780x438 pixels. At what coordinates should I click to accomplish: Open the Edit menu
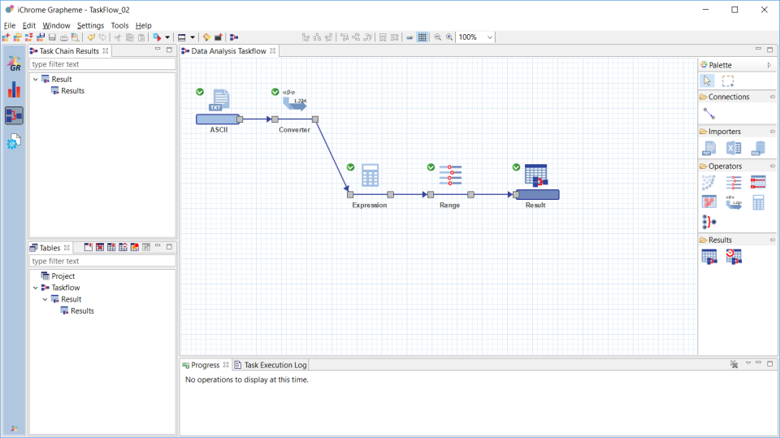tap(29, 25)
